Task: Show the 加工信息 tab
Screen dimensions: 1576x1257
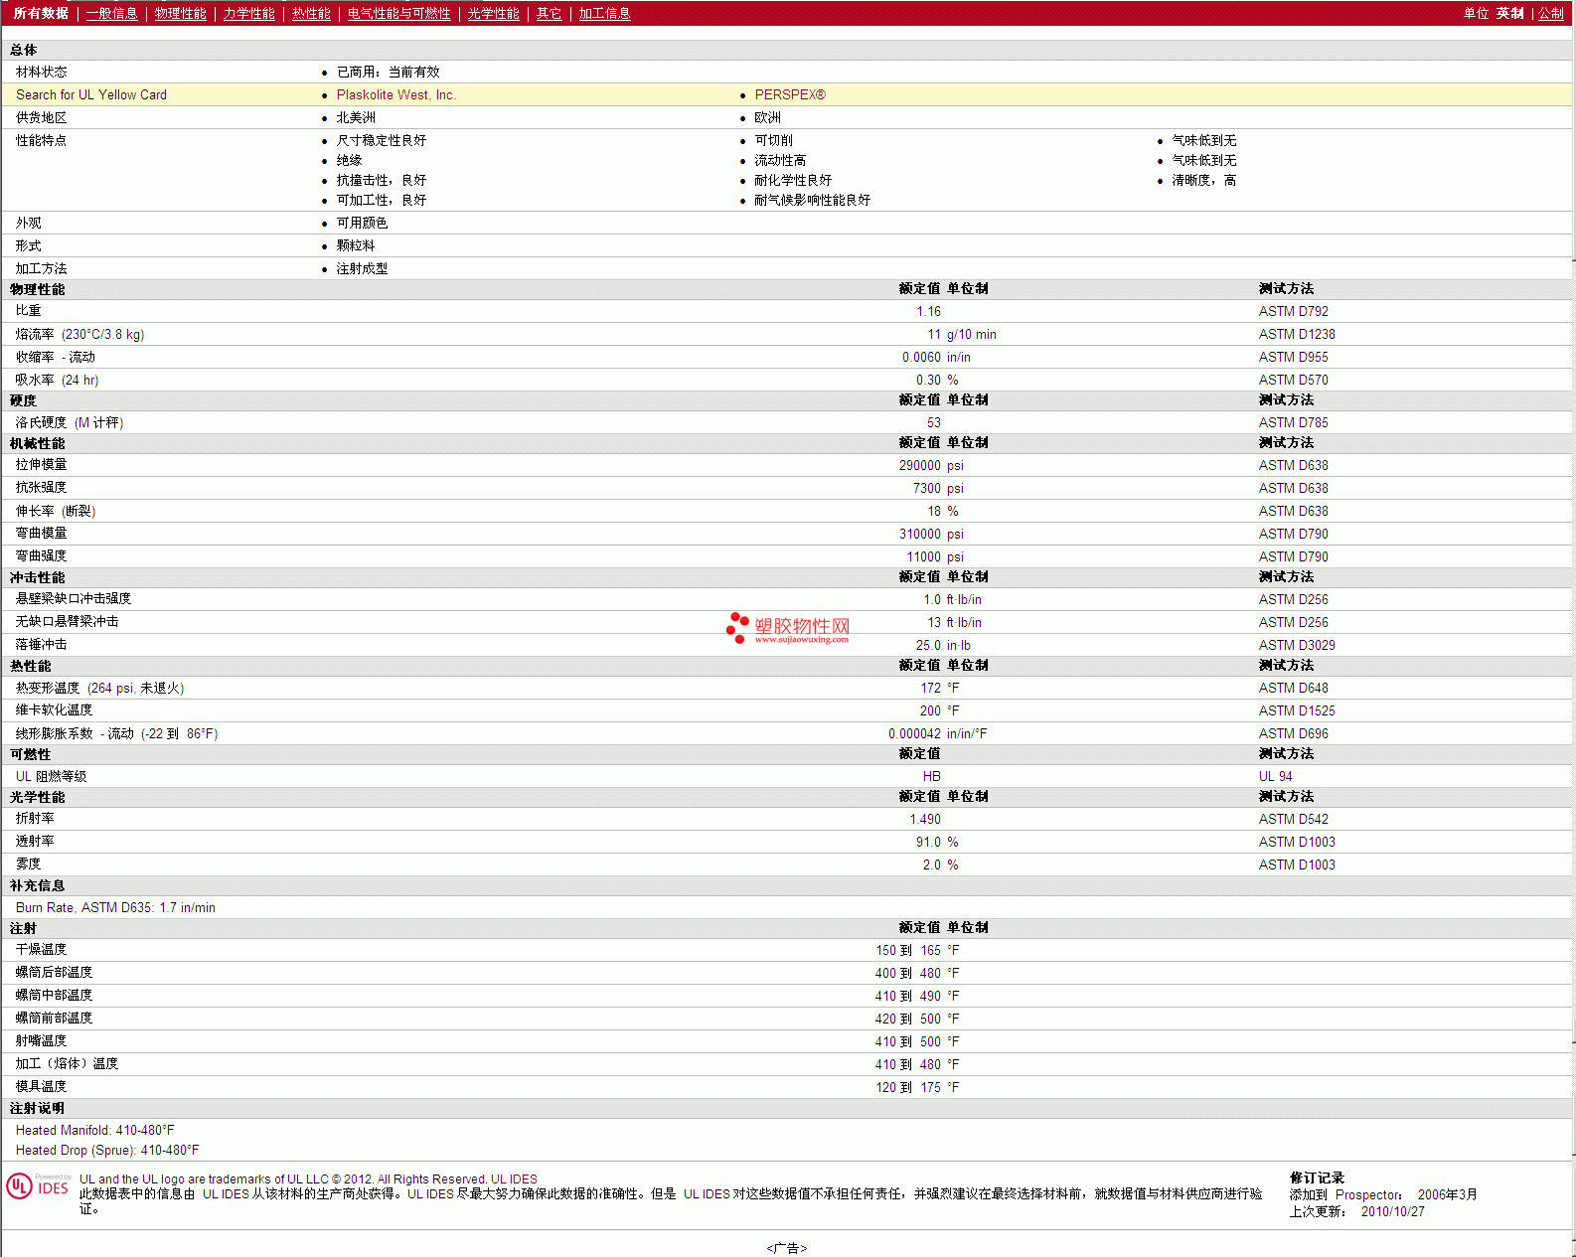Action: click(604, 14)
